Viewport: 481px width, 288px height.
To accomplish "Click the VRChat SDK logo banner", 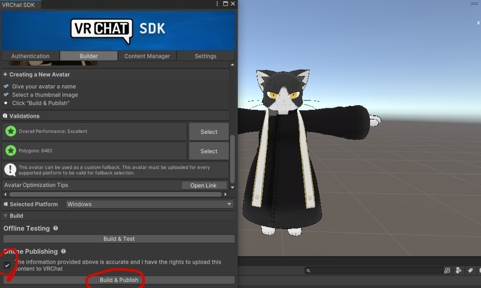I will pyautogui.click(x=118, y=31).
